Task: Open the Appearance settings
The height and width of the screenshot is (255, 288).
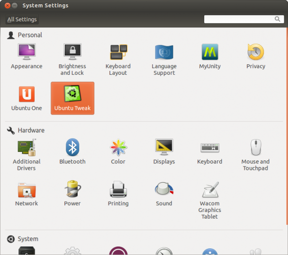Action: click(x=27, y=57)
